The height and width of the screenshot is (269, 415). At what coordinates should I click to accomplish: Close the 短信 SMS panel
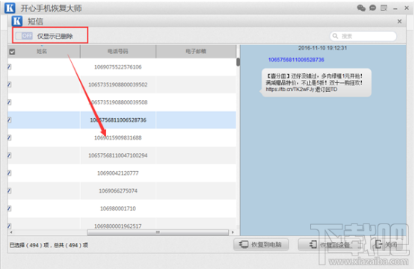click(399, 22)
